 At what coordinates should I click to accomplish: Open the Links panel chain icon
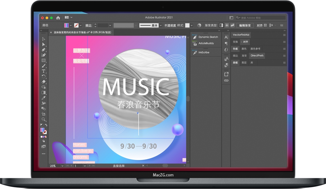click(226, 80)
